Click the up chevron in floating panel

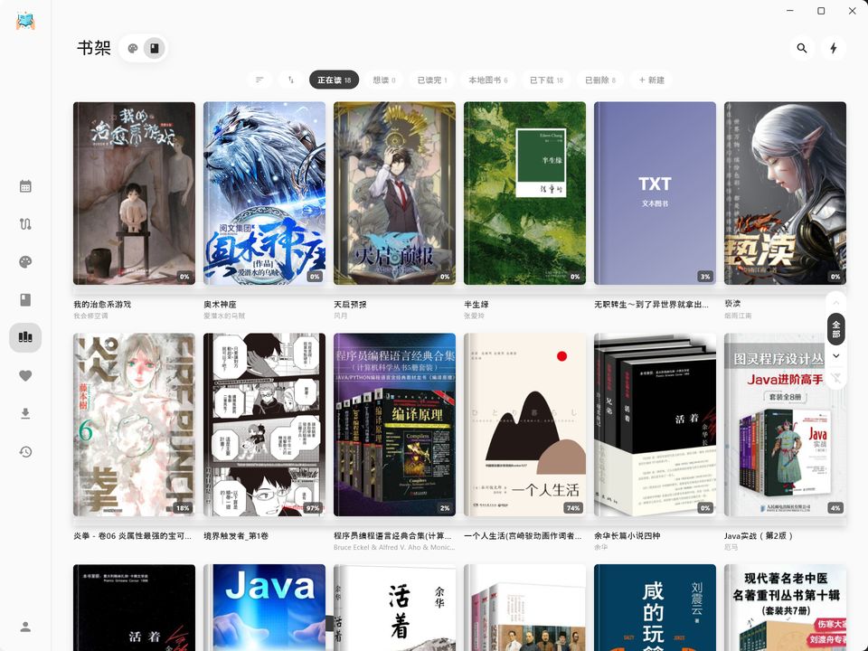click(835, 303)
